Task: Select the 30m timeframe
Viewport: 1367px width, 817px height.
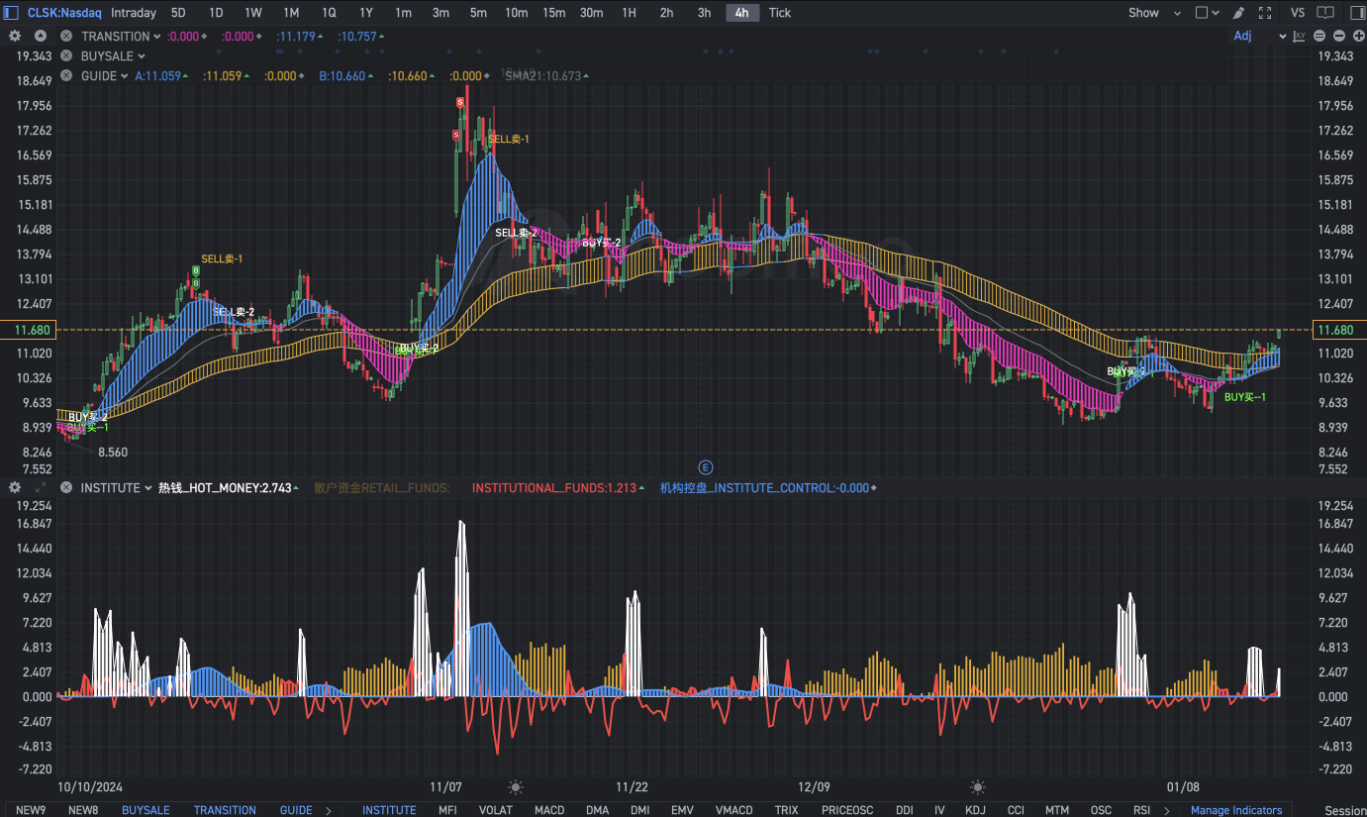Action: coord(592,13)
